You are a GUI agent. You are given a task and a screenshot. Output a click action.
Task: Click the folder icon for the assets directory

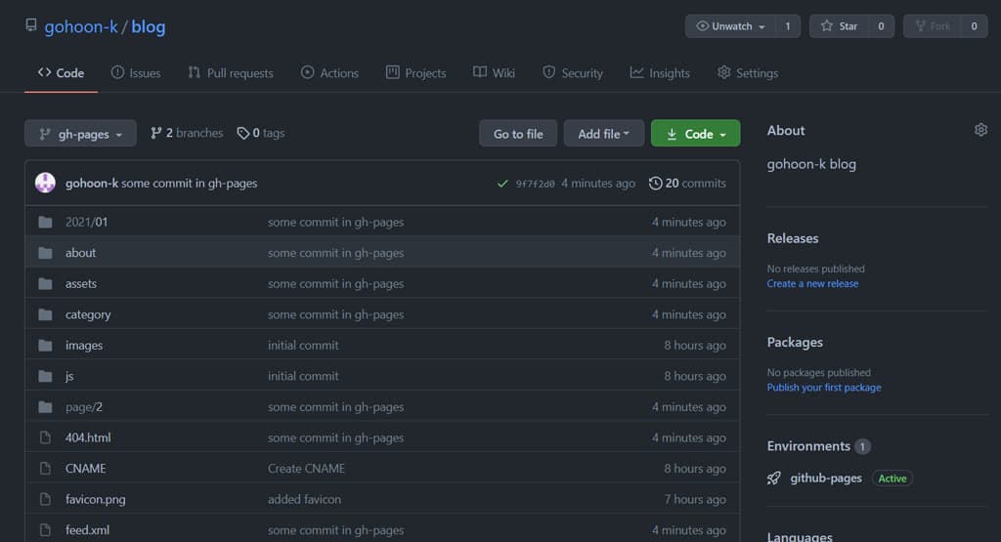pyautogui.click(x=45, y=284)
